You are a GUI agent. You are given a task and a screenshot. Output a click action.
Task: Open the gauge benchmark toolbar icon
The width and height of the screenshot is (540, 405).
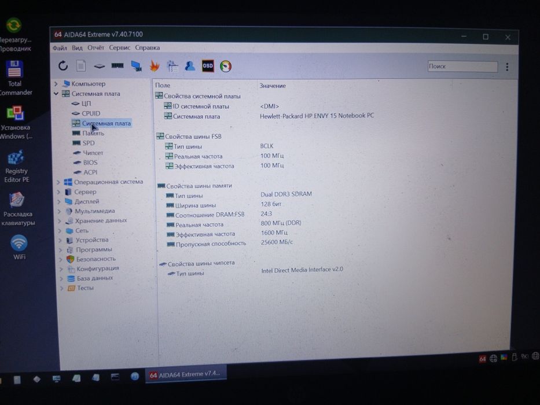tap(226, 66)
